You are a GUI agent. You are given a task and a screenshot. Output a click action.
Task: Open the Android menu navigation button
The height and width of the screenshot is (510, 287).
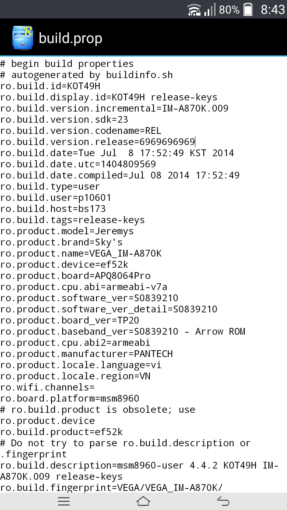pyautogui.click(x=64, y=501)
